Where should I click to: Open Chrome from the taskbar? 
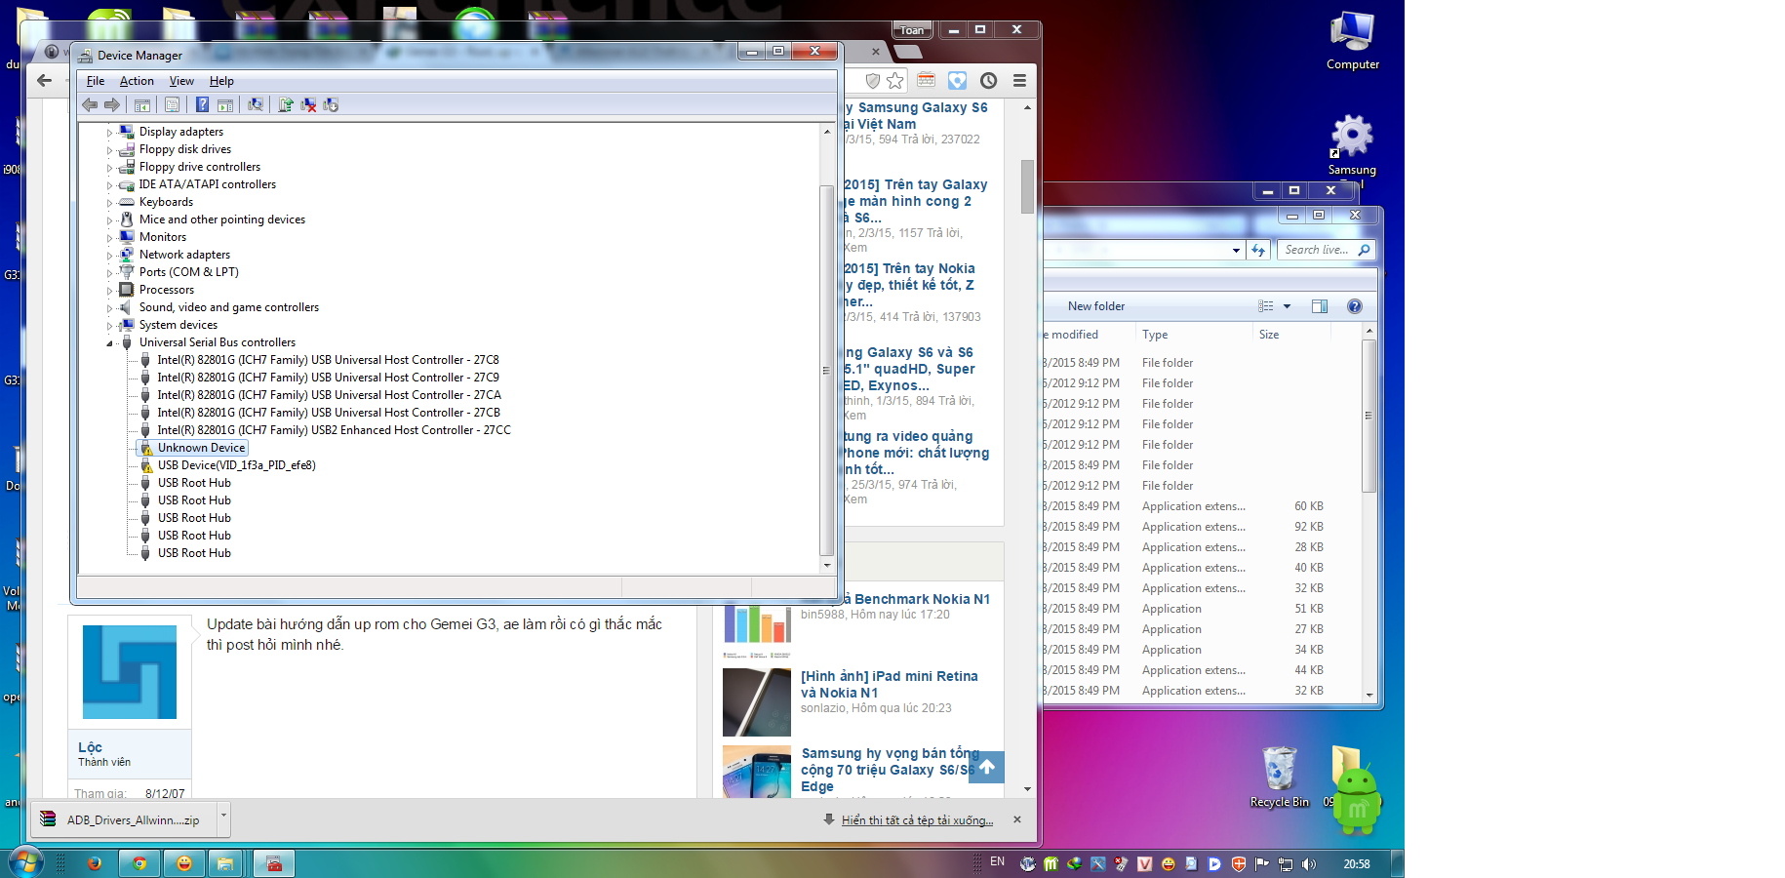pos(139,863)
